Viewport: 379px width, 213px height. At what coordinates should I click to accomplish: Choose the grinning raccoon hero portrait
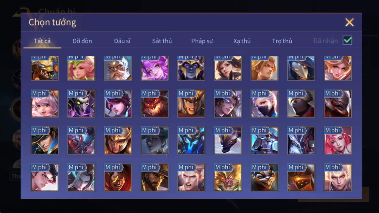coord(265,178)
